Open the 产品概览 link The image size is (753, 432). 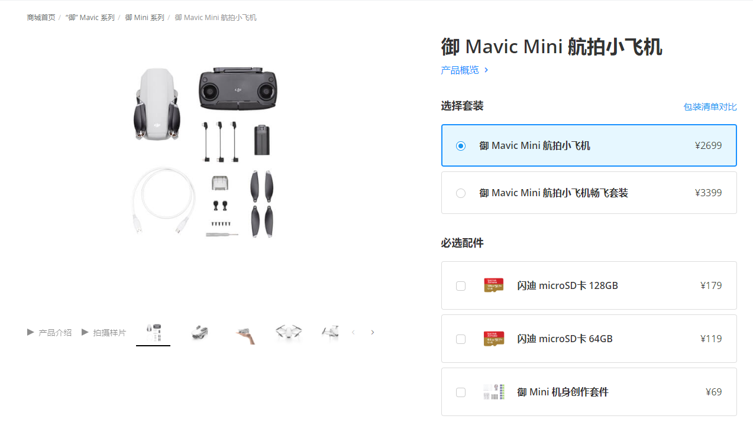(460, 70)
